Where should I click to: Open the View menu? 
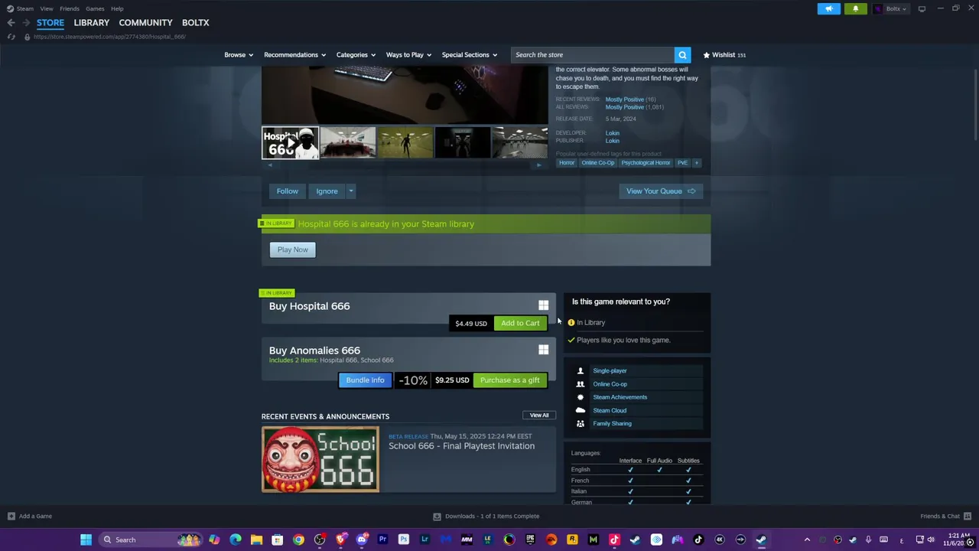pyautogui.click(x=47, y=8)
